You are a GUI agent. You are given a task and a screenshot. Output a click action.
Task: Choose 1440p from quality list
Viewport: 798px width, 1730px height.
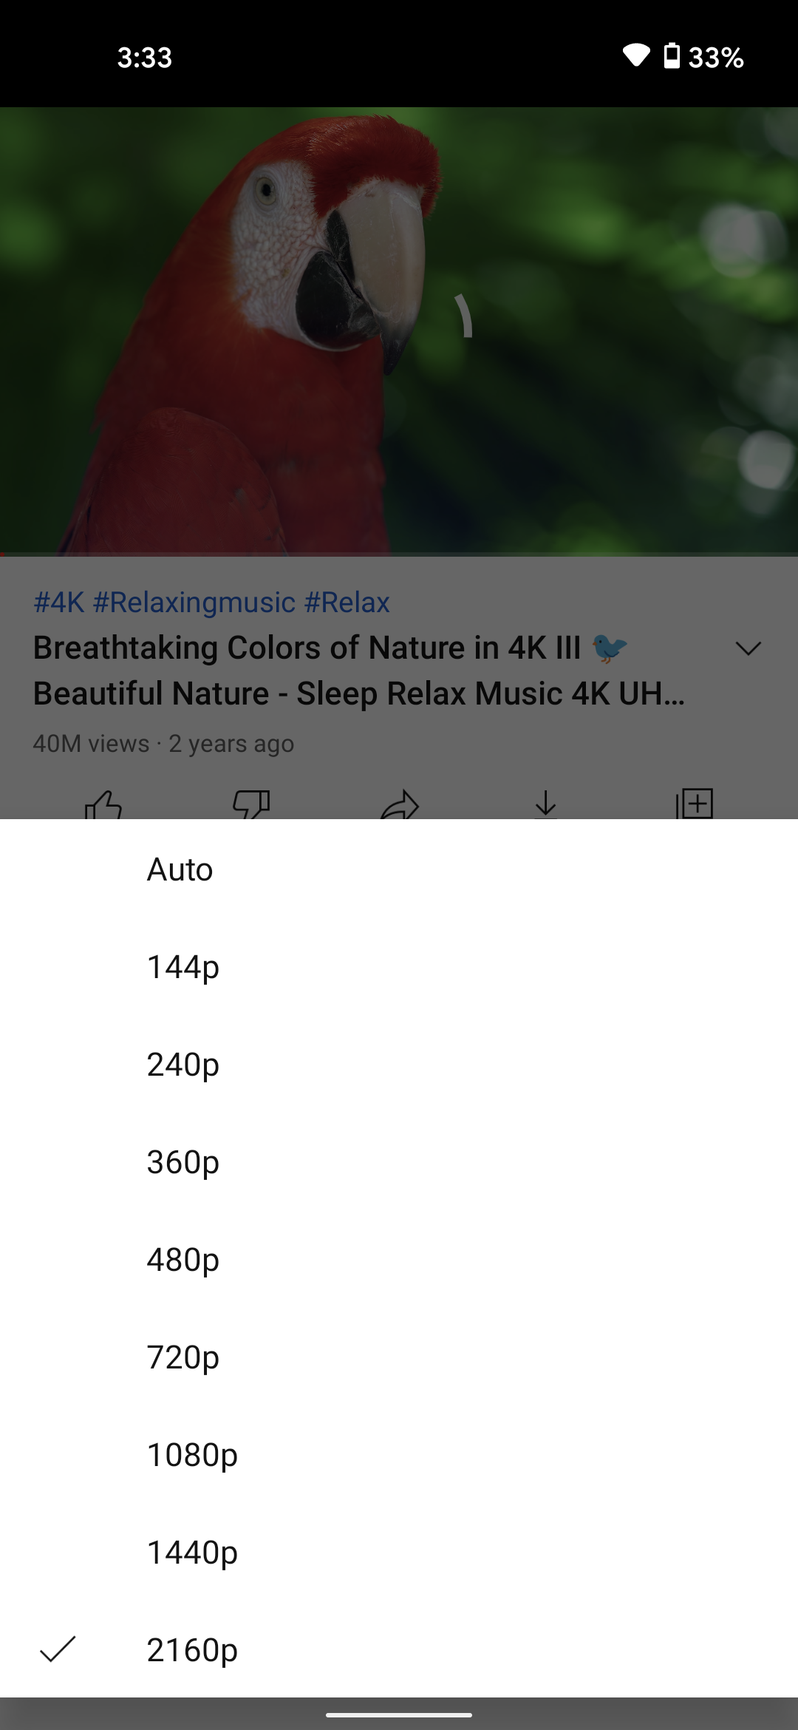(192, 1553)
